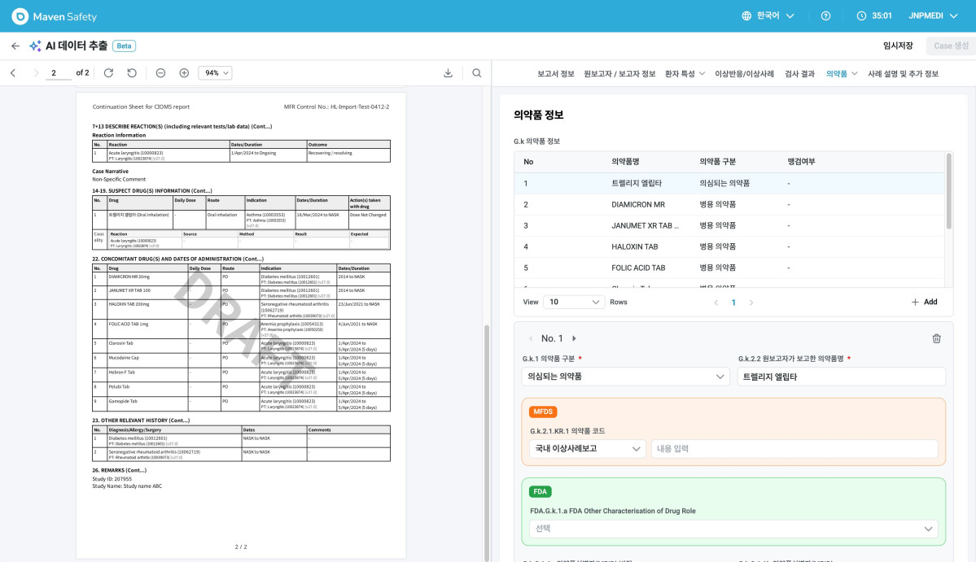This screenshot has width=976, height=562.
Task: Rotate the document counterclockwise
Action: pyautogui.click(x=132, y=72)
